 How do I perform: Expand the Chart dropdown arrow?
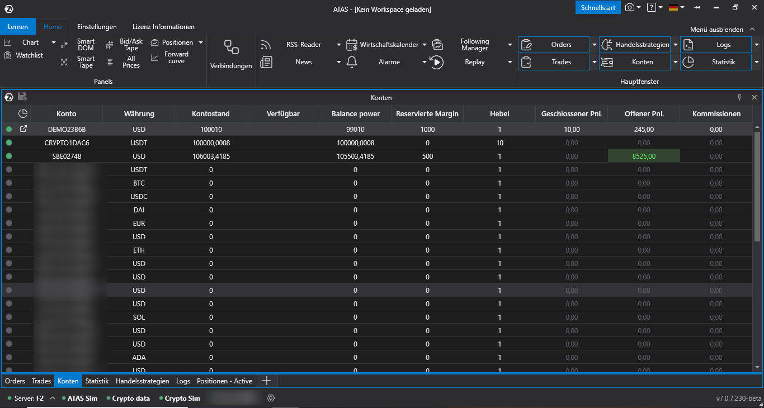point(54,42)
